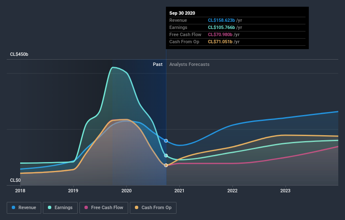Click the orange Cash From Op data point marker
Image resolution: width=345 pixels, height=220 pixels.
point(166,165)
